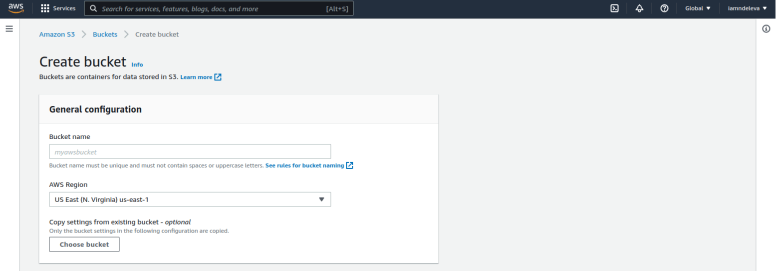Click the AWS Region dropdown arrow
The image size is (776, 271).
(321, 200)
